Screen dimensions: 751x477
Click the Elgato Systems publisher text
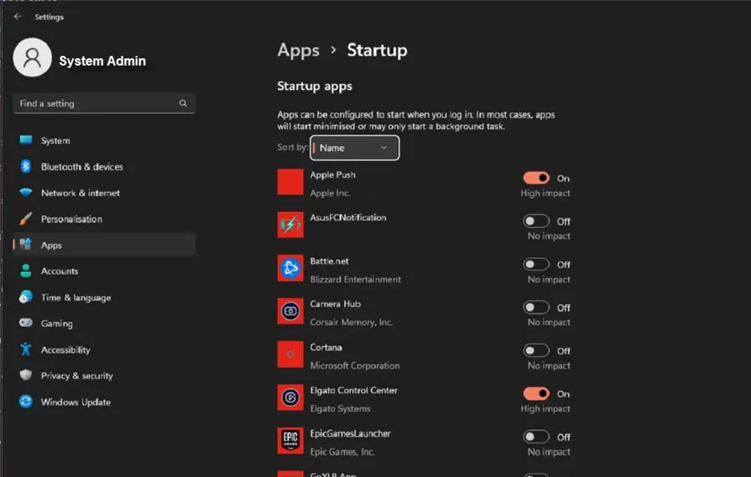(x=340, y=409)
